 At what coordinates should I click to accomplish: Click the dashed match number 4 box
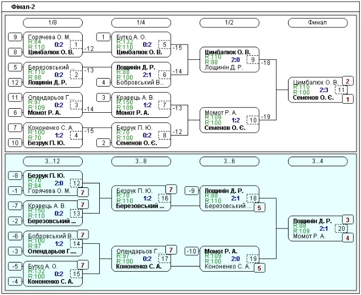(76, 135)
